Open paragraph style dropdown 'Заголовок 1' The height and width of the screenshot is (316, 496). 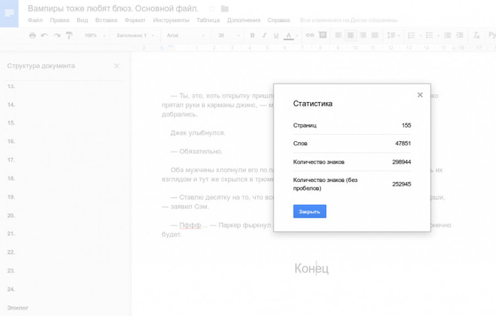tap(135, 35)
